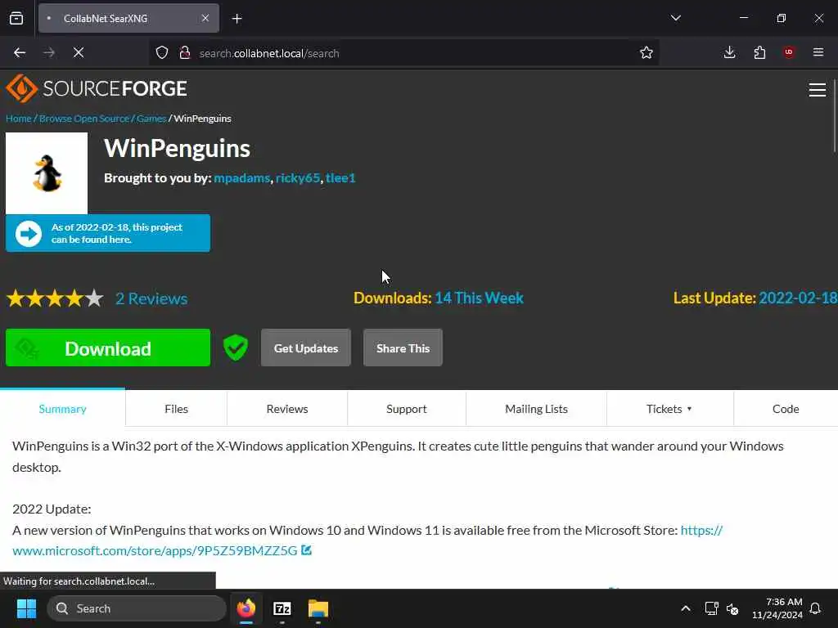Image resolution: width=838 pixels, height=628 pixels.
Task: Click the browser forward arrow
Action: (x=49, y=52)
